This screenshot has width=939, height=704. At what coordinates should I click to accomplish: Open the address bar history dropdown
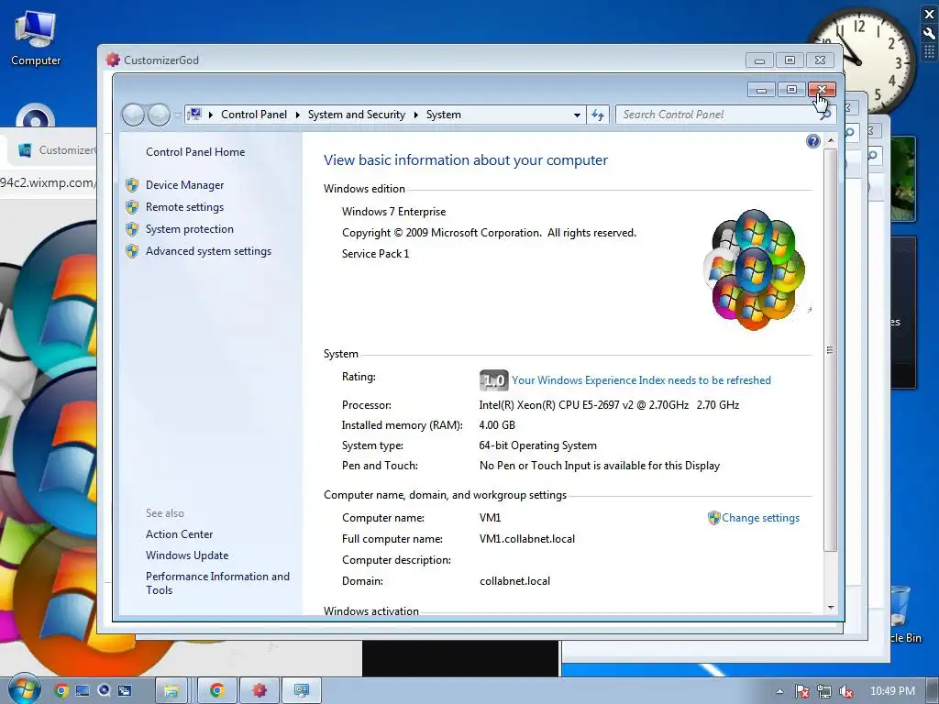click(577, 115)
